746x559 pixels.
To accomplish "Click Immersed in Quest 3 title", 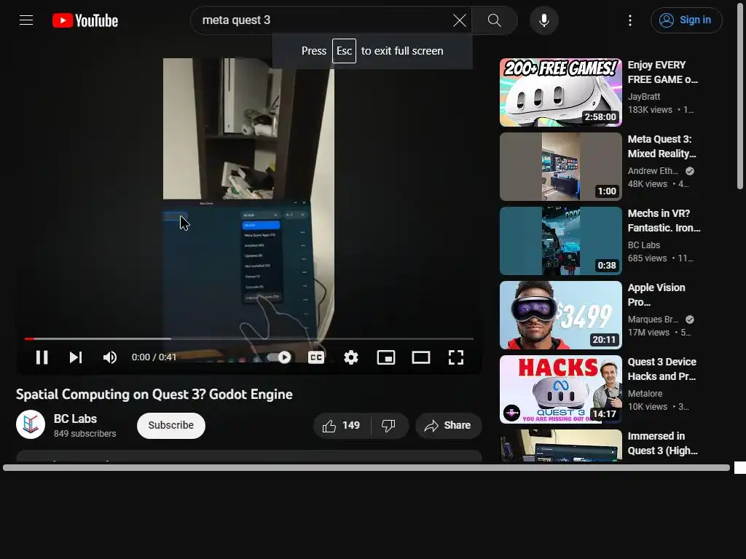I will coord(663,443).
